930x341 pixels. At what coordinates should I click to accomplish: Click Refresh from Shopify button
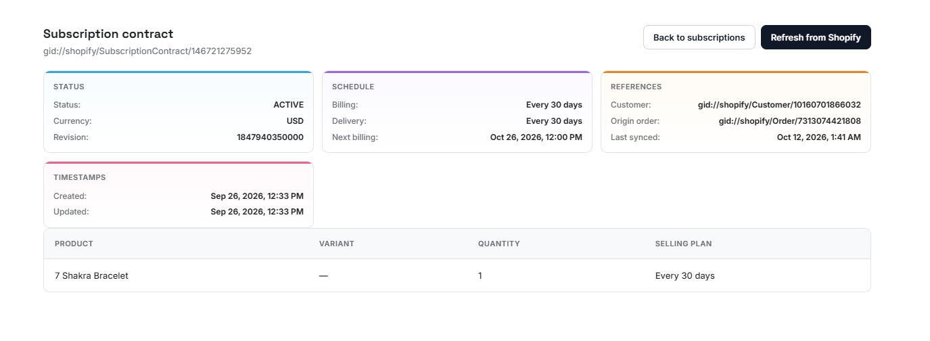coord(816,37)
